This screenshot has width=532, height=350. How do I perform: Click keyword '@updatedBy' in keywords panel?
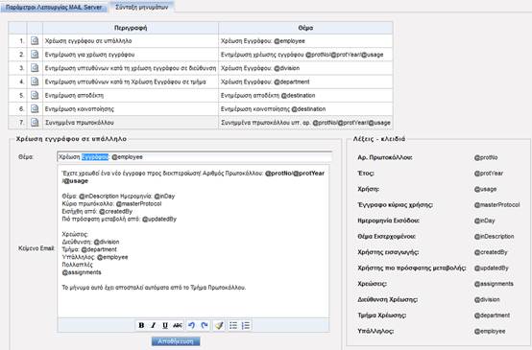click(x=492, y=268)
